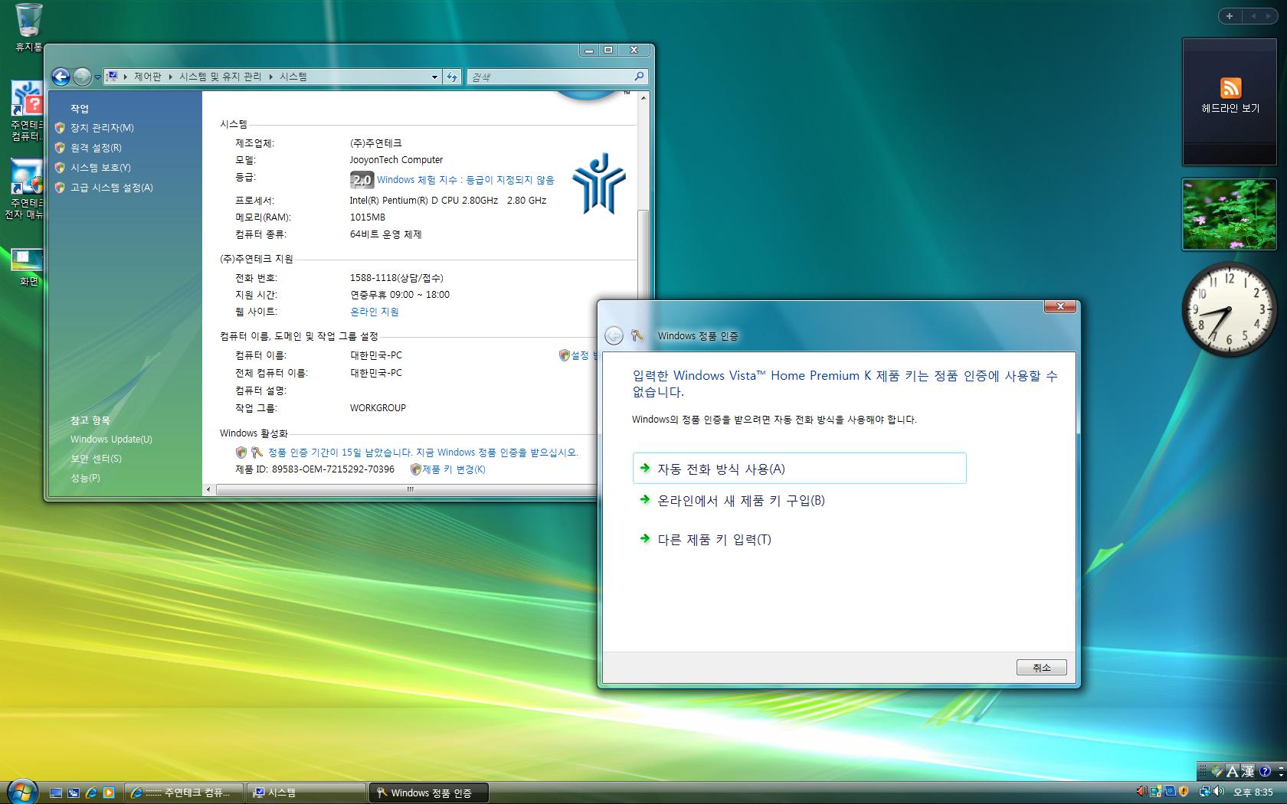Click the 취소 button in activation dialog
Image resolution: width=1287 pixels, height=804 pixels.
pyautogui.click(x=1041, y=668)
